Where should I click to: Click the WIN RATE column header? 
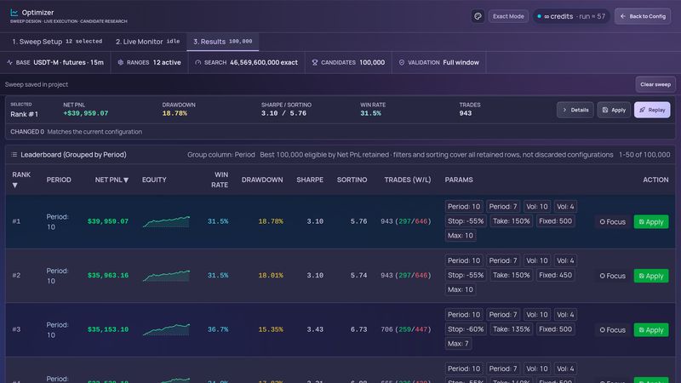221,180
